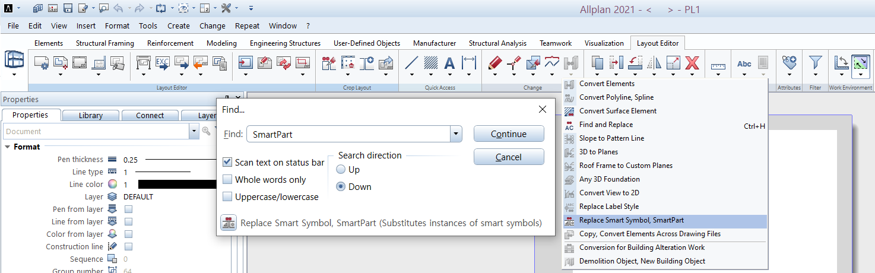Click the red crop layout window icon
875x273 pixels.
click(303, 62)
